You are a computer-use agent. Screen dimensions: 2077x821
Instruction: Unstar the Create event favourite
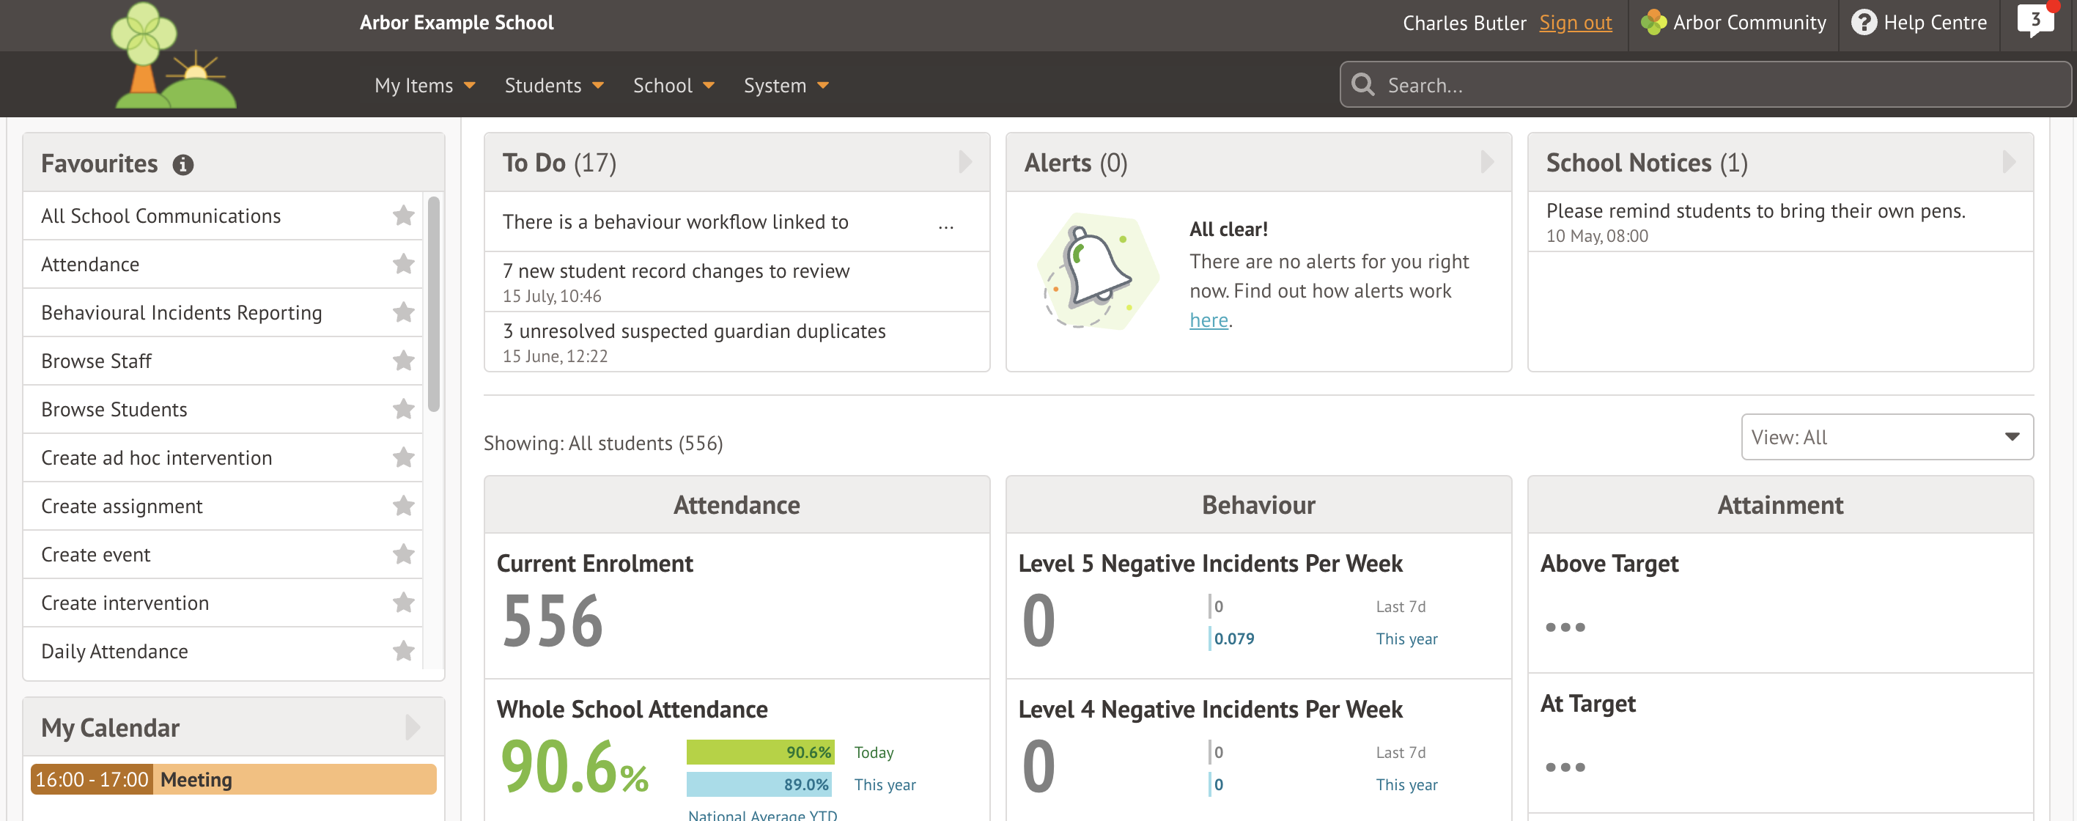pyautogui.click(x=403, y=554)
